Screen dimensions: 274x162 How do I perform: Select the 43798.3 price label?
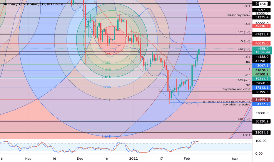(x=262, y=61)
